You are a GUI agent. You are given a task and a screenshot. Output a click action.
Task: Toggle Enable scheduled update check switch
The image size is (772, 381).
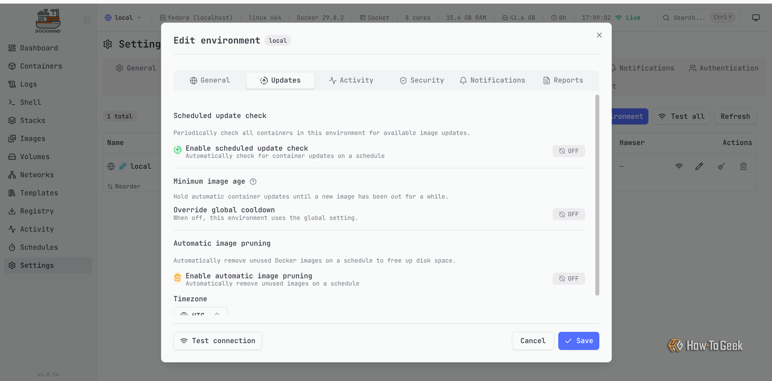point(568,151)
